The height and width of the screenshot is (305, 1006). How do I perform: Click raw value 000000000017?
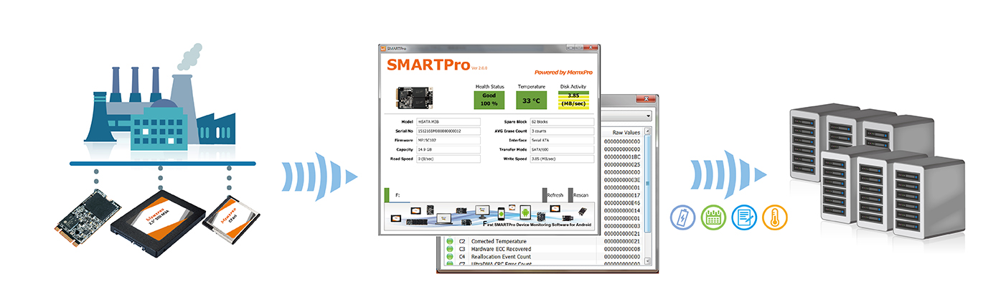(622, 195)
